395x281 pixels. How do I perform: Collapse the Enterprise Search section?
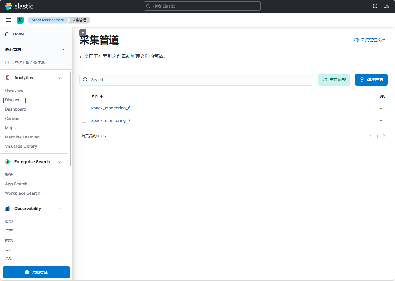tap(60, 162)
